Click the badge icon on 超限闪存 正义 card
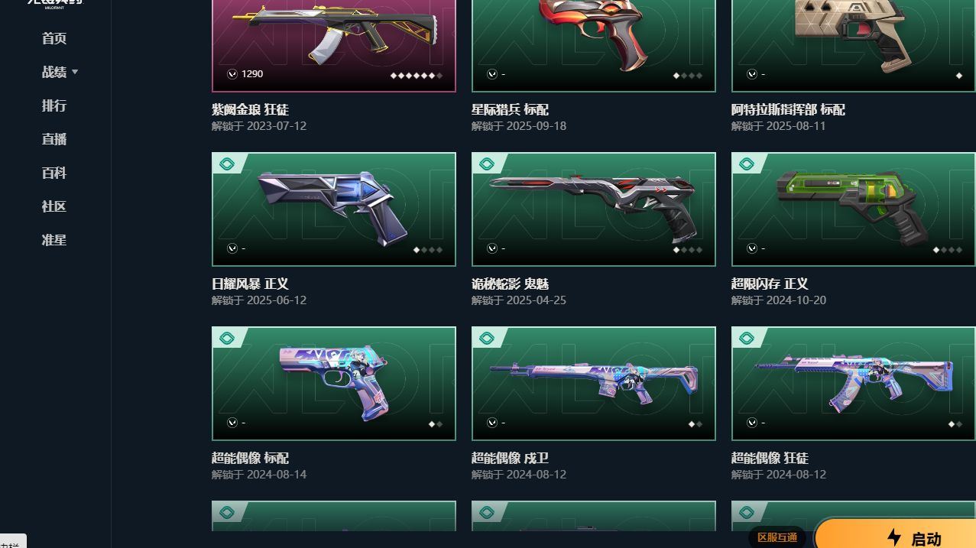This screenshot has width=976, height=548. click(746, 164)
